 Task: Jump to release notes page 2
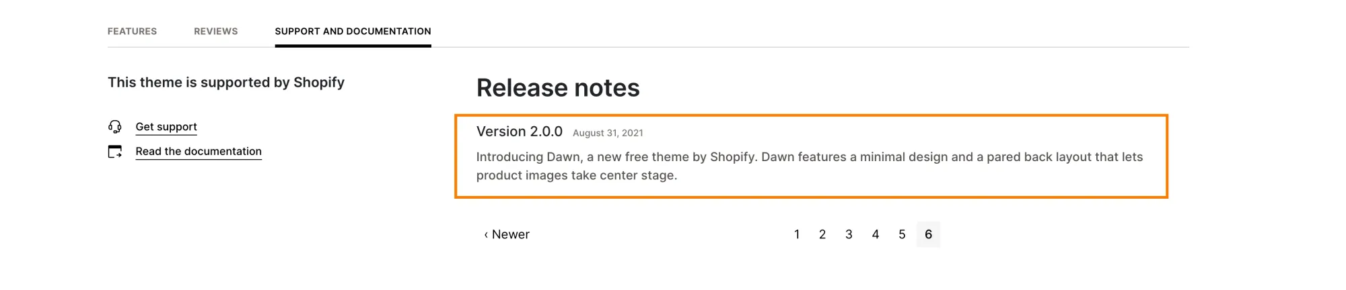(822, 235)
